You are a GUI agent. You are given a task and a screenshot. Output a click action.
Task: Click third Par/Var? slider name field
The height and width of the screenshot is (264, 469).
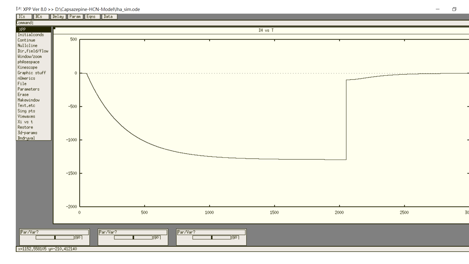pyautogui.click(x=211, y=232)
